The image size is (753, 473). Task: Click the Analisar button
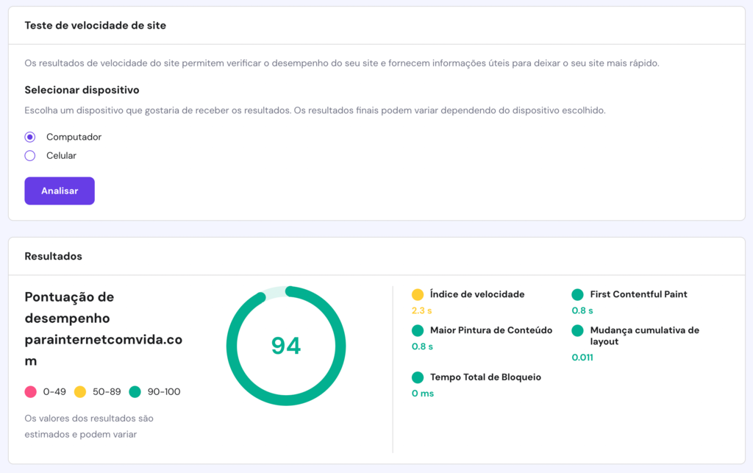[x=60, y=191]
